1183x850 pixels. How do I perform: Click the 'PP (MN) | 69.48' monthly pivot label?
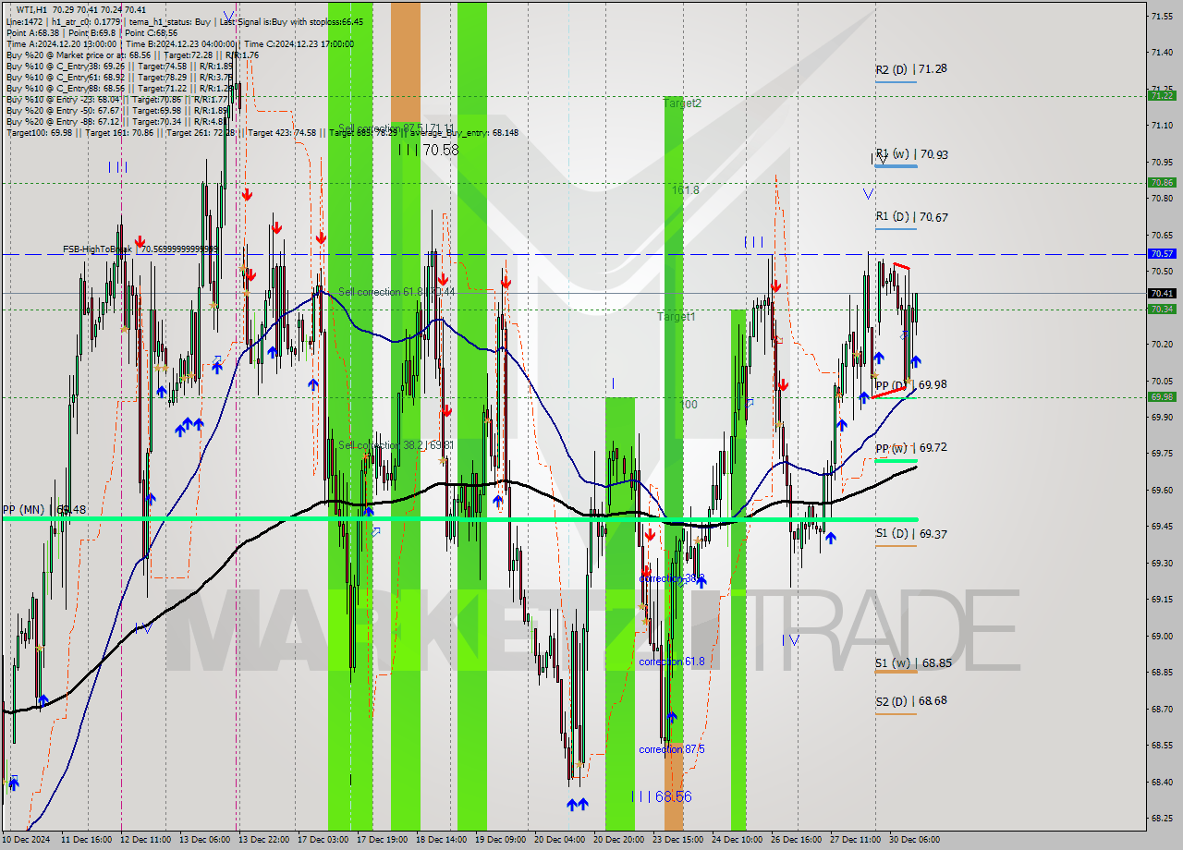click(x=44, y=509)
